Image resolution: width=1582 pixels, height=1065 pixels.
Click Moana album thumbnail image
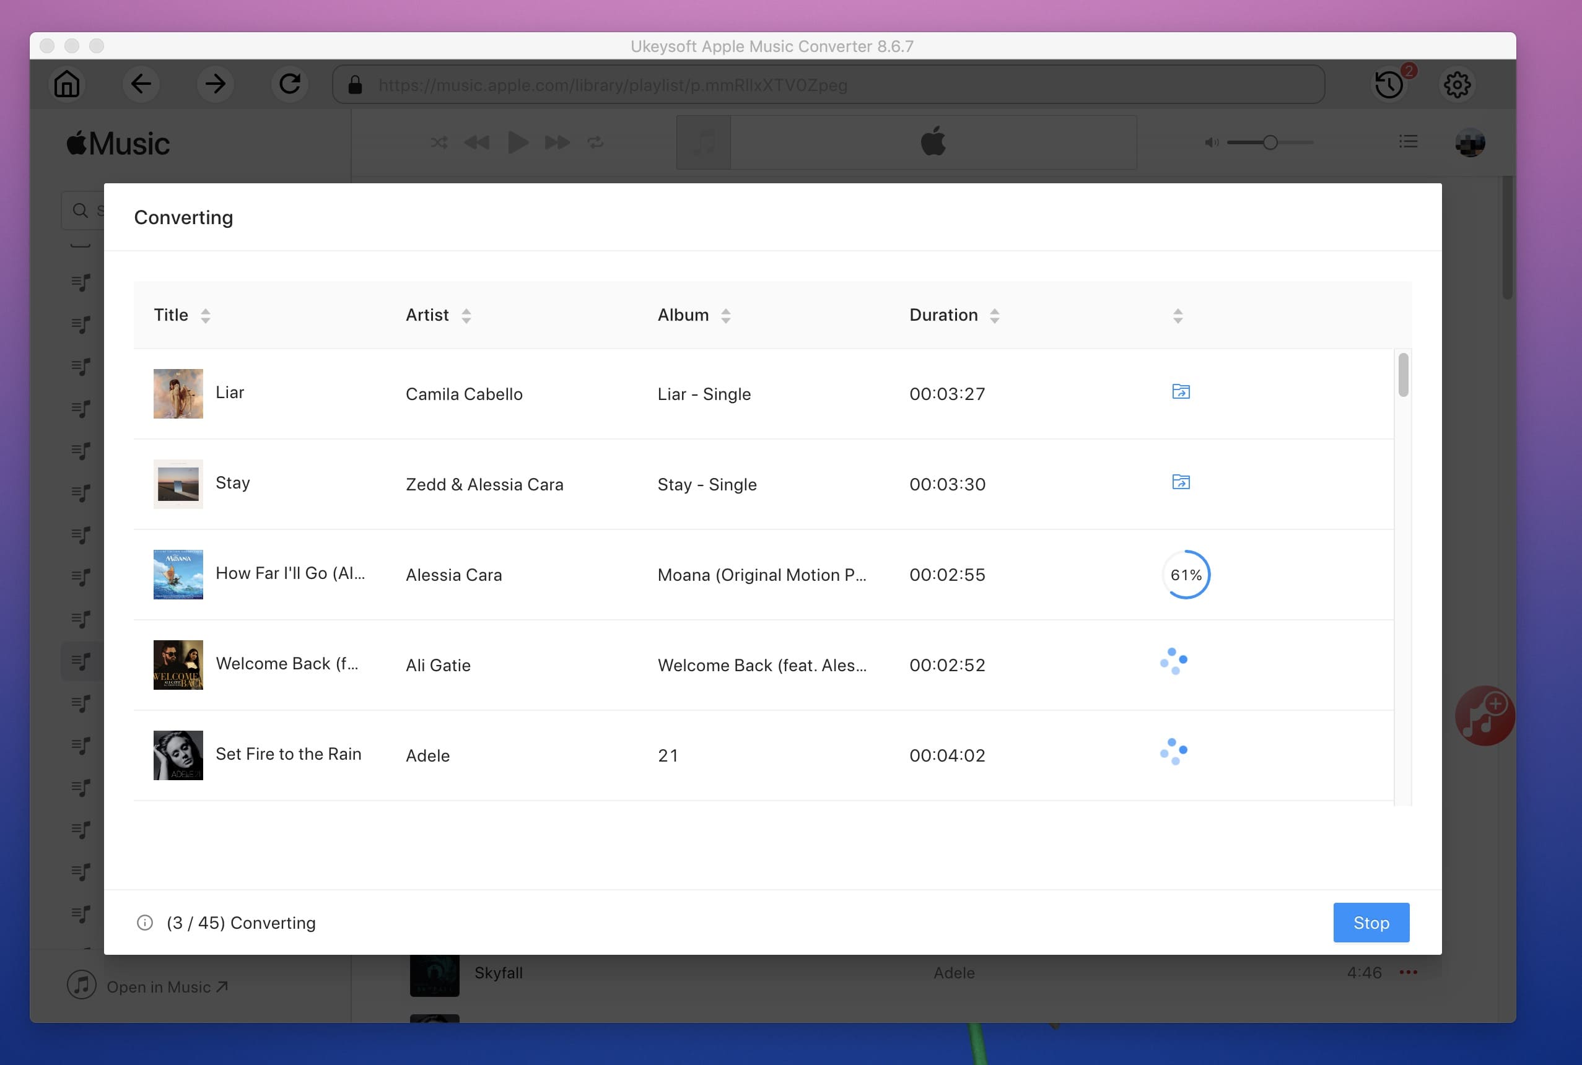point(178,574)
